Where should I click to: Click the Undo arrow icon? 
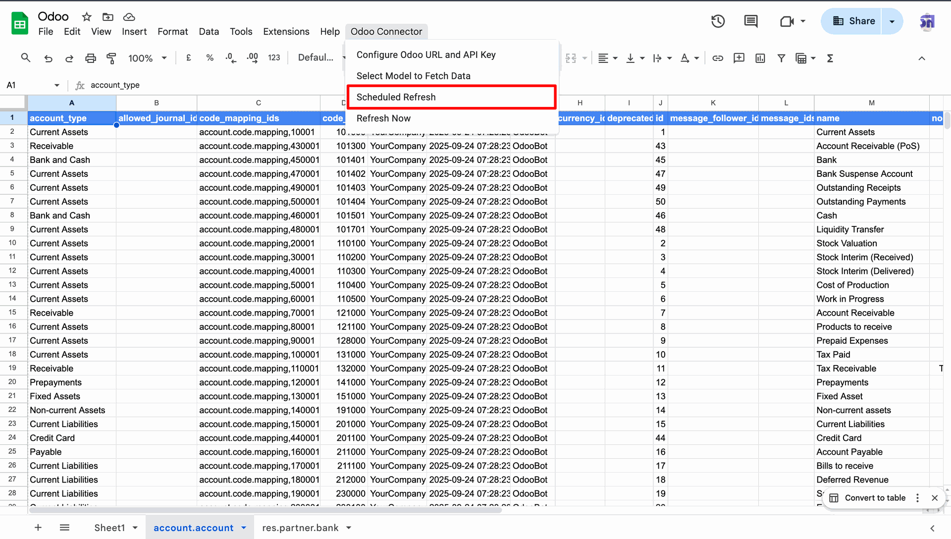48,58
